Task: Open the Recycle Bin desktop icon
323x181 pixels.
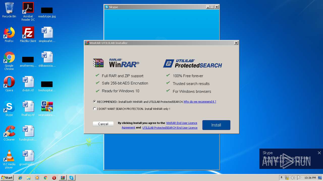Action: (x=9, y=10)
